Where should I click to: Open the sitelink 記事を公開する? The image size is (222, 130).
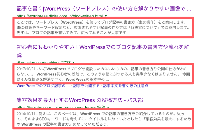tap(86, 86)
